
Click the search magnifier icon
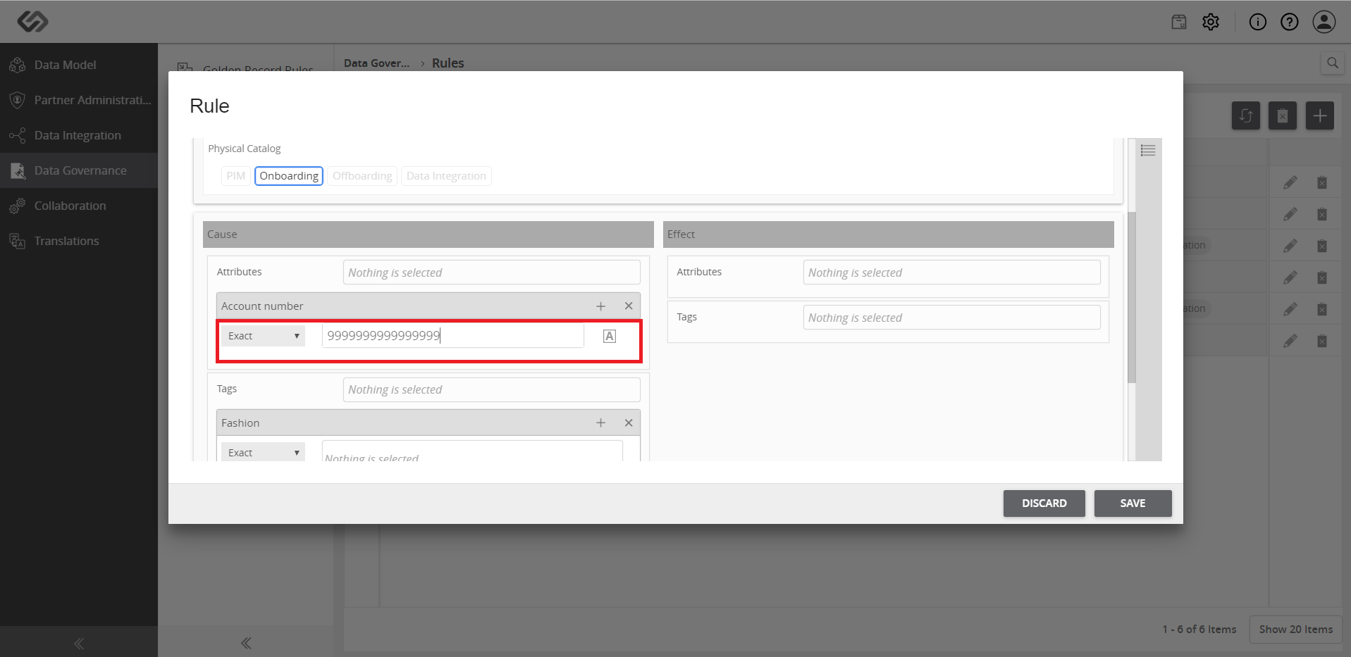click(x=1333, y=63)
